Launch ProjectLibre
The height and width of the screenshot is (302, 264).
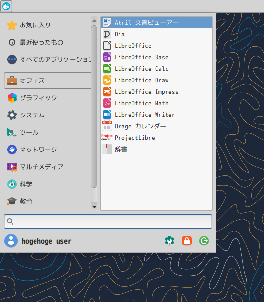coord(156,138)
